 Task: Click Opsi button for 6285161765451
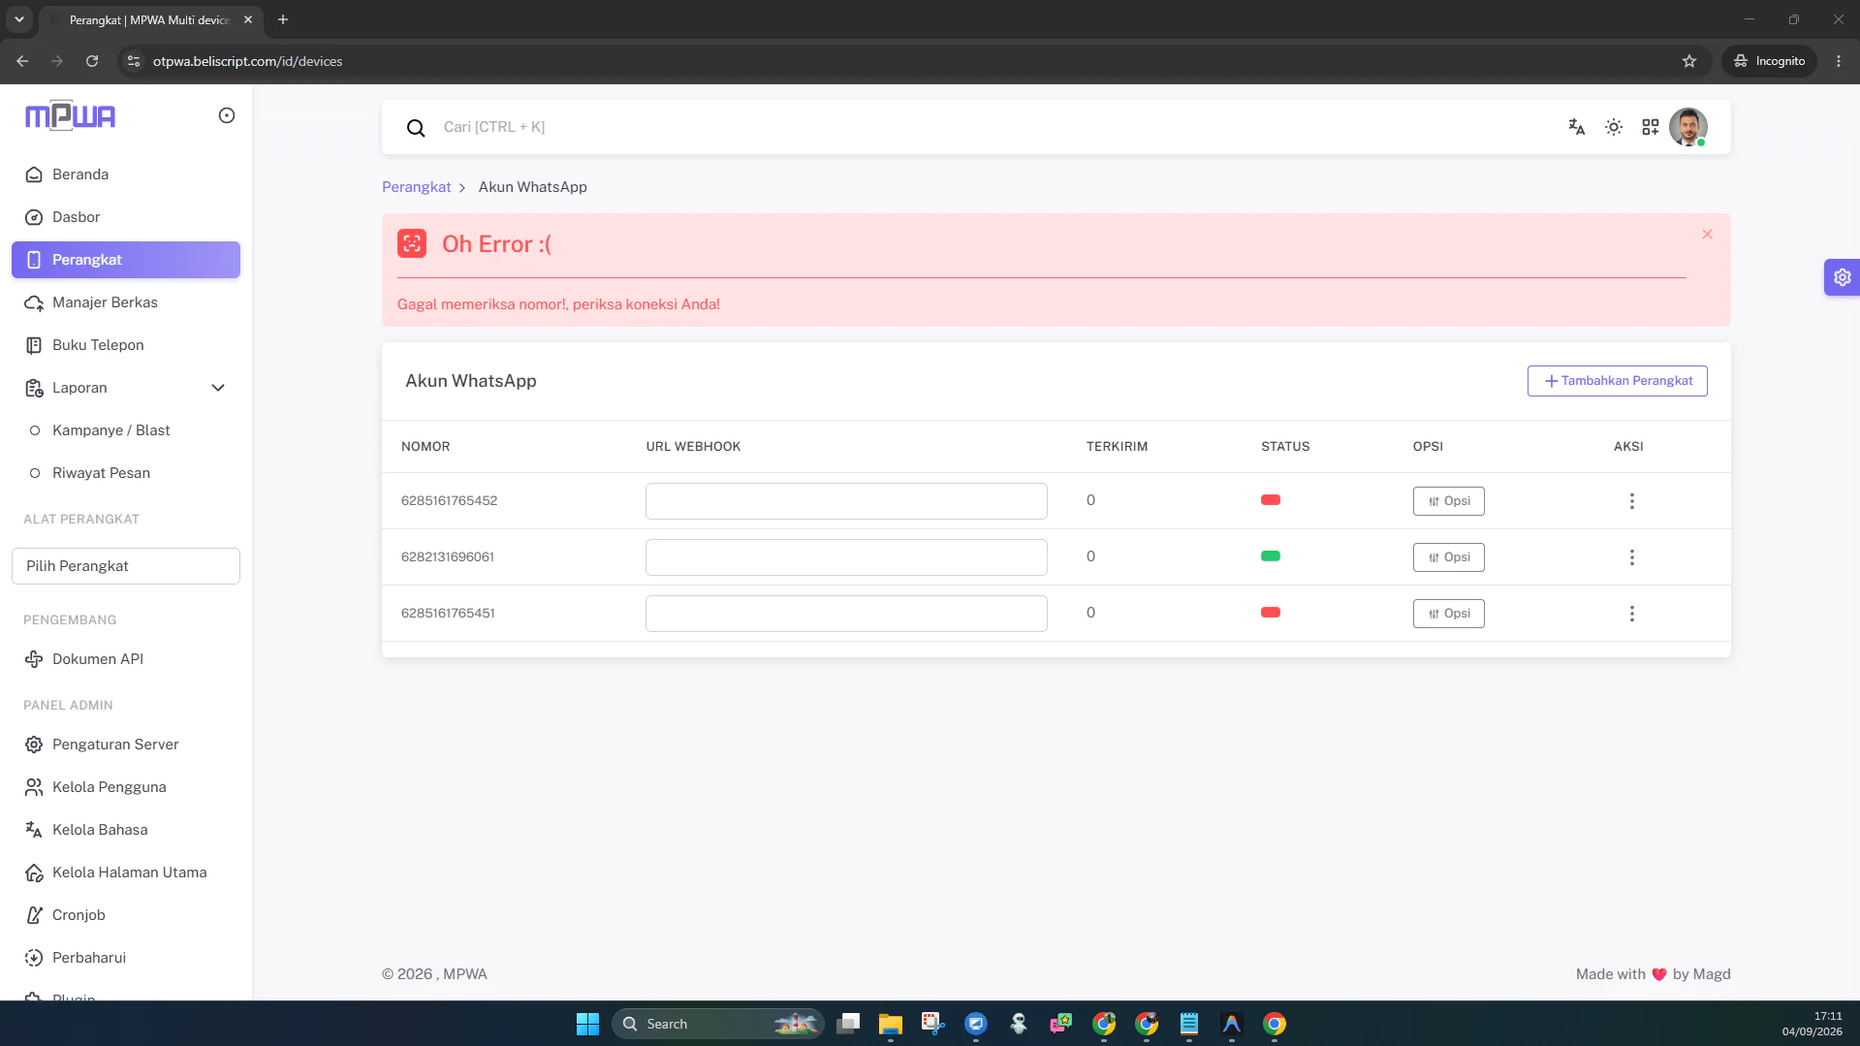[1449, 614]
